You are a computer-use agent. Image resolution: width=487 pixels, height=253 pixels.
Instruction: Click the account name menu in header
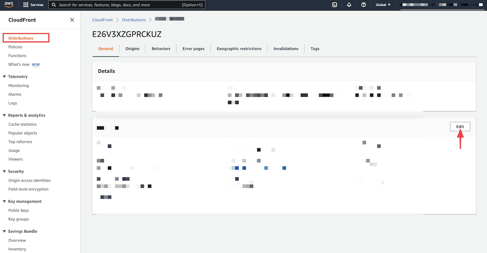pos(441,5)
